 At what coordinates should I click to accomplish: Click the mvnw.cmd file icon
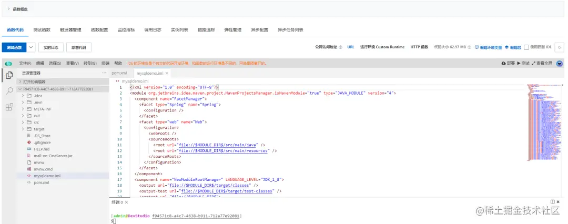[29, 169]
